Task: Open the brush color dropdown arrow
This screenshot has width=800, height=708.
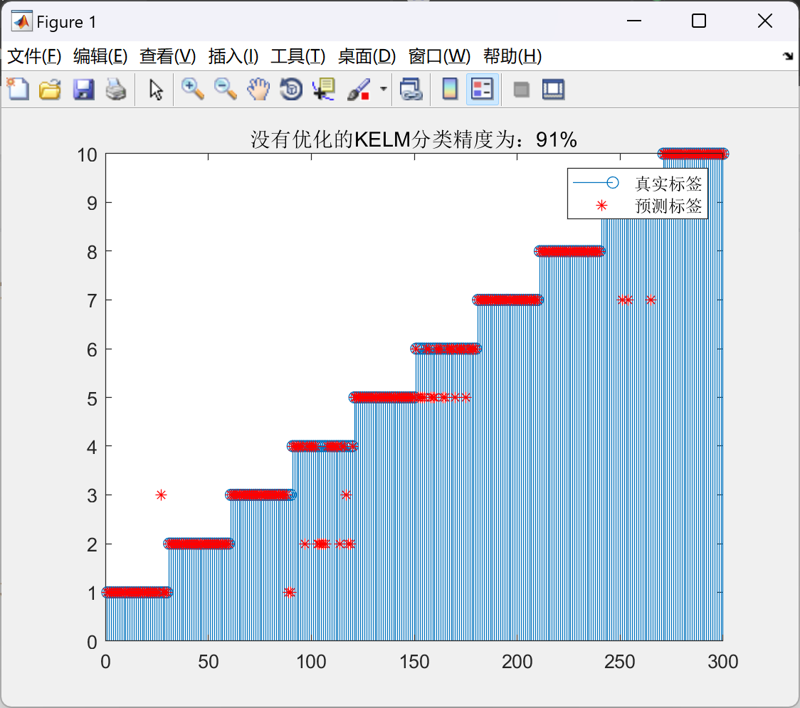Action: [384, 89]
